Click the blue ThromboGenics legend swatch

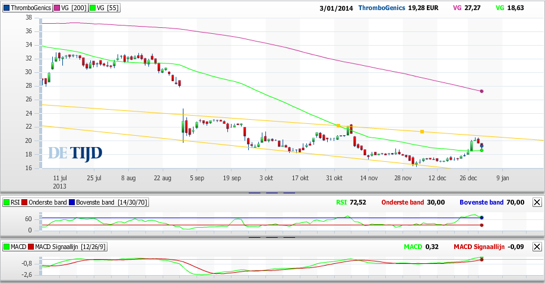pos(7,8)
